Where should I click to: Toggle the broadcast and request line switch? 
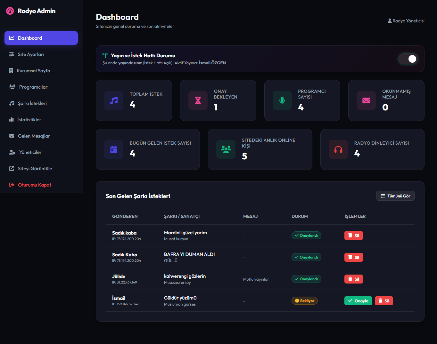408,59
